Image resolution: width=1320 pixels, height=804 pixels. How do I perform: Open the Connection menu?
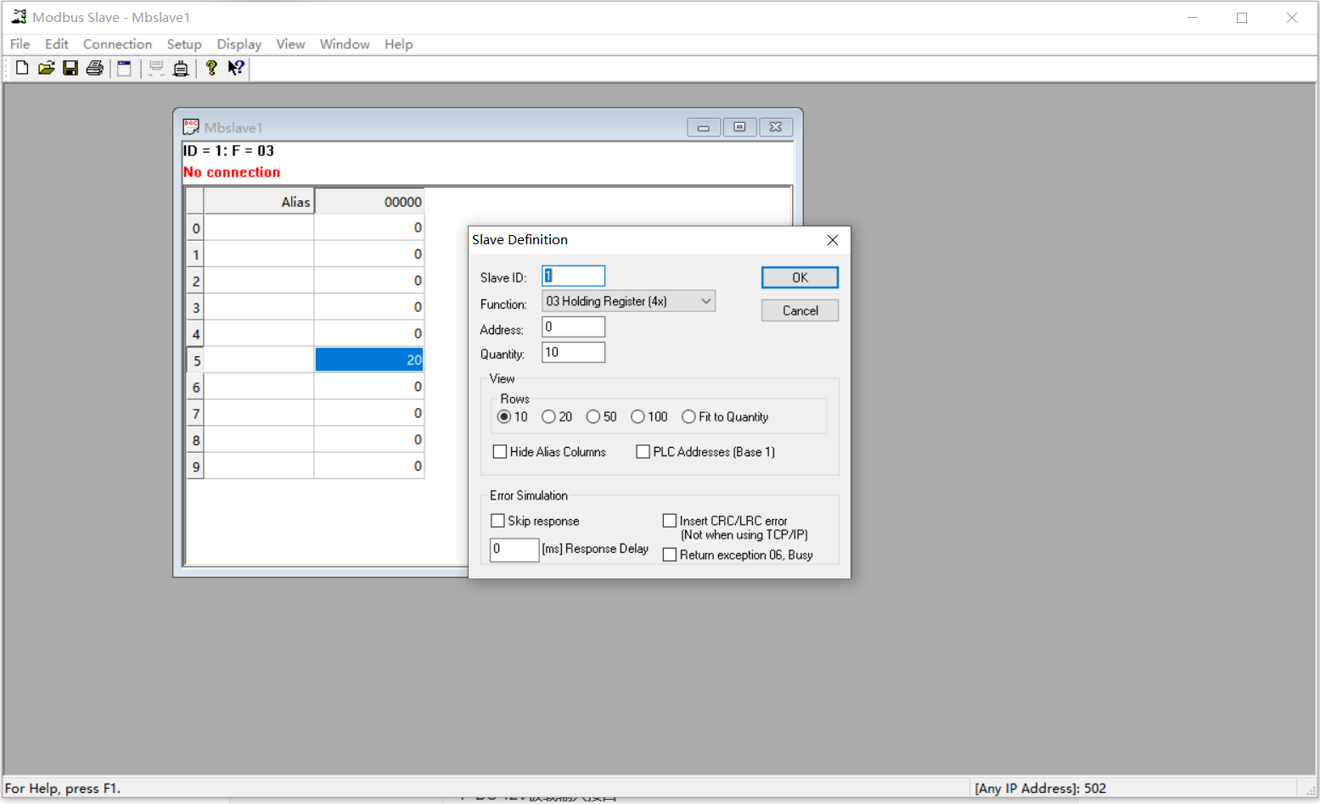tap(117, 44)
